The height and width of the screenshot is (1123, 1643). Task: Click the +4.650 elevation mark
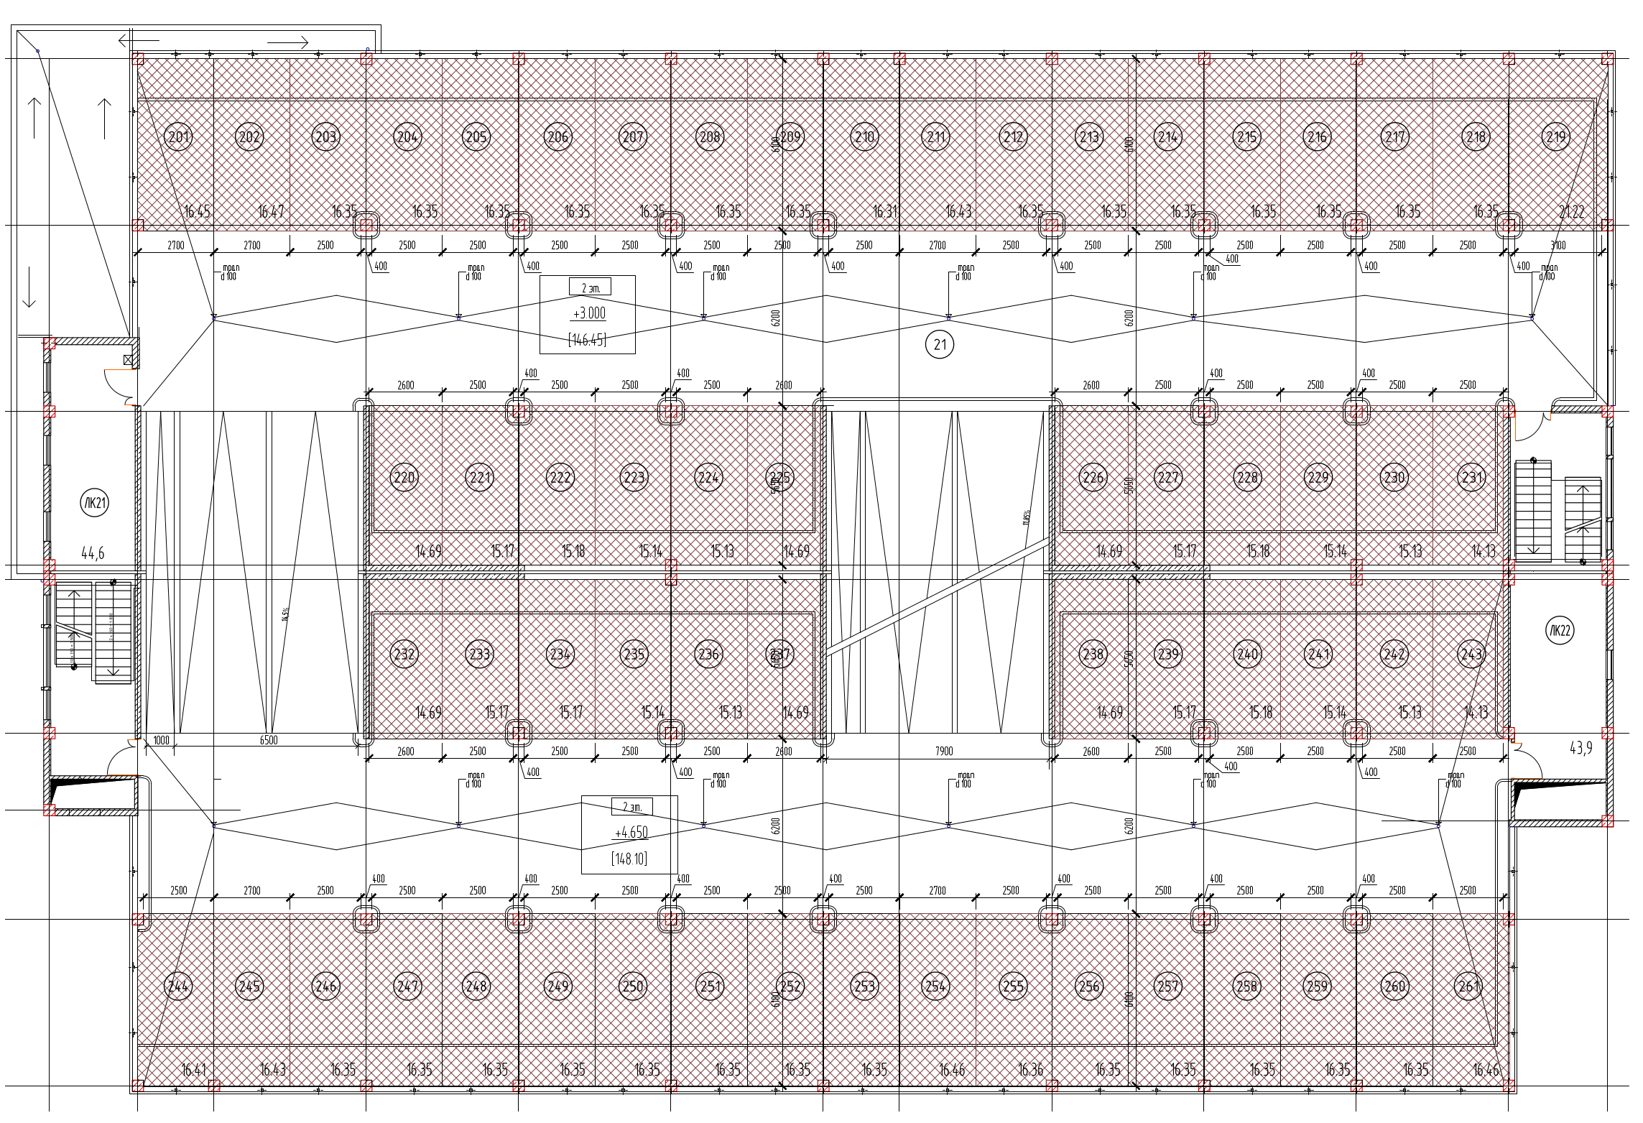click(631, 833)
